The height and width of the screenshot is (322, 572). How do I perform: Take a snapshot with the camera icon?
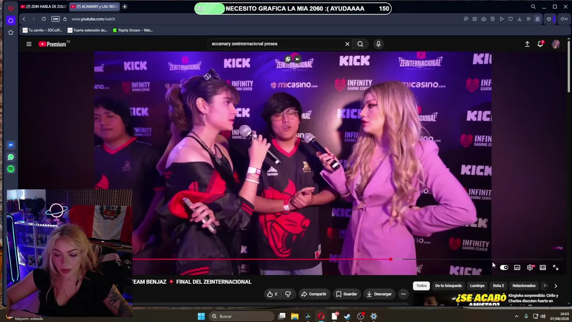[x=484, y=19]
